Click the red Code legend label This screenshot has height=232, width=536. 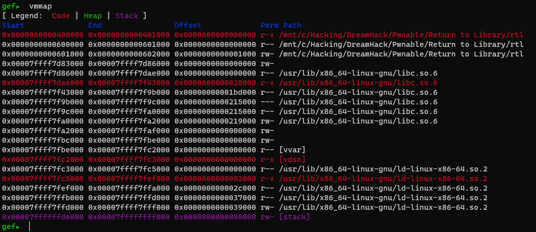point(61,16)
